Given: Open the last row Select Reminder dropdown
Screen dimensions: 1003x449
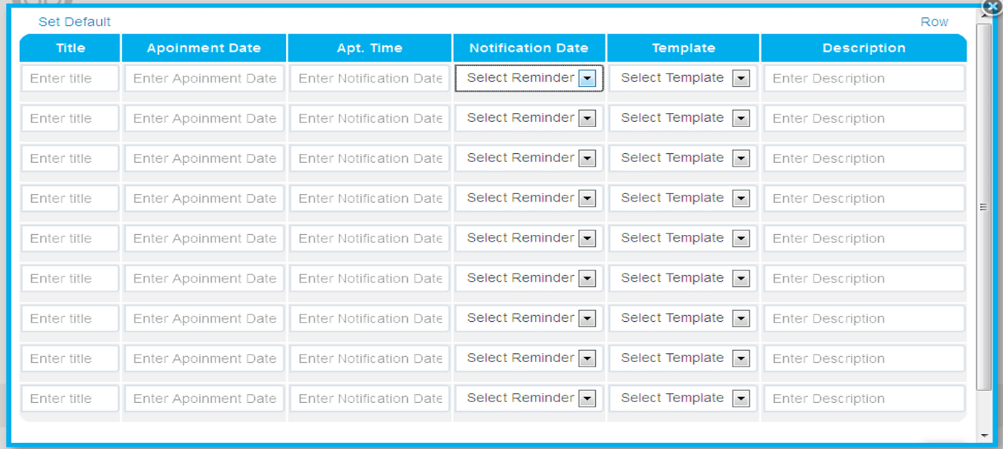Looking at the screenshot, I should point(529,398).
